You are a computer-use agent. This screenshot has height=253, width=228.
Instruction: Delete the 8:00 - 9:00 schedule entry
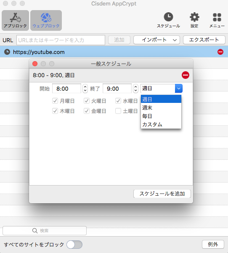pyautogui.click(x=186, y=75)
